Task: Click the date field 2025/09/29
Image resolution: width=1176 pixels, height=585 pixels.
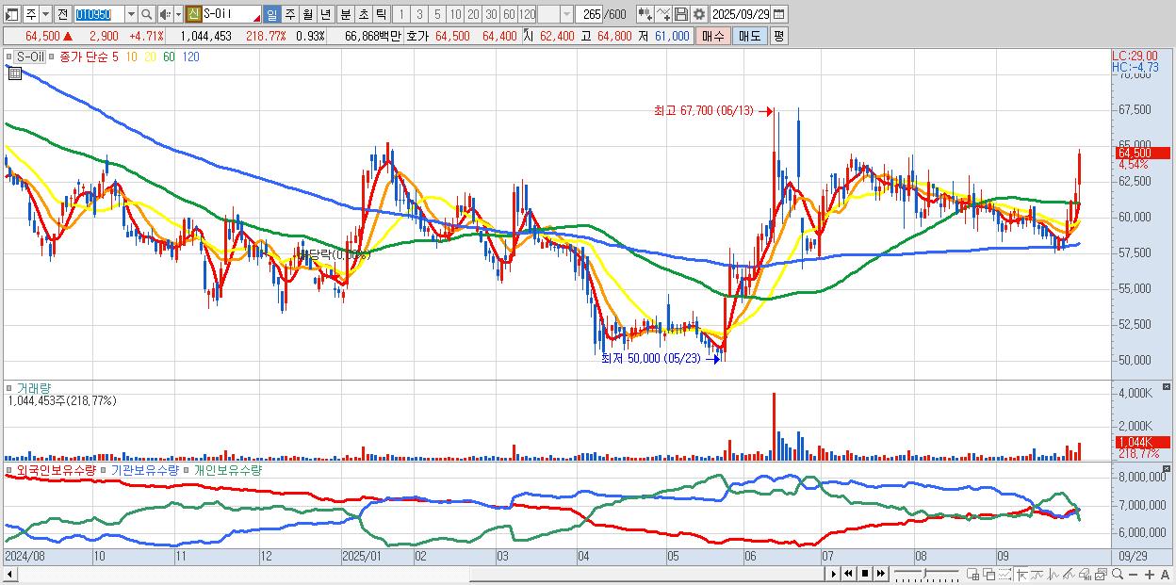Action: 740,14
